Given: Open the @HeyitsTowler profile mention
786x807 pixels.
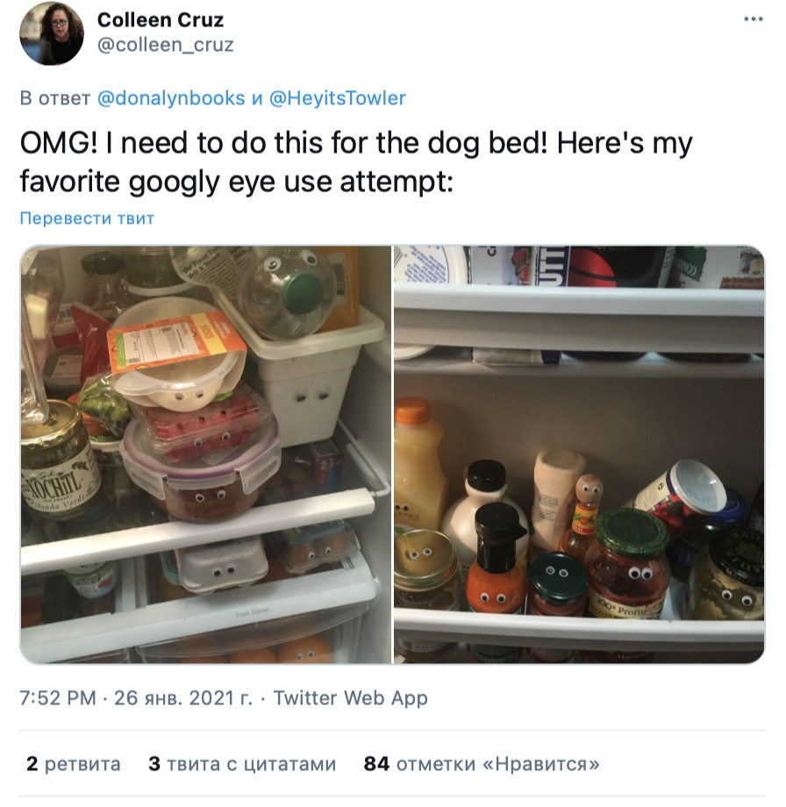Looking at the screenshot, I should click(x=338, y=97).
